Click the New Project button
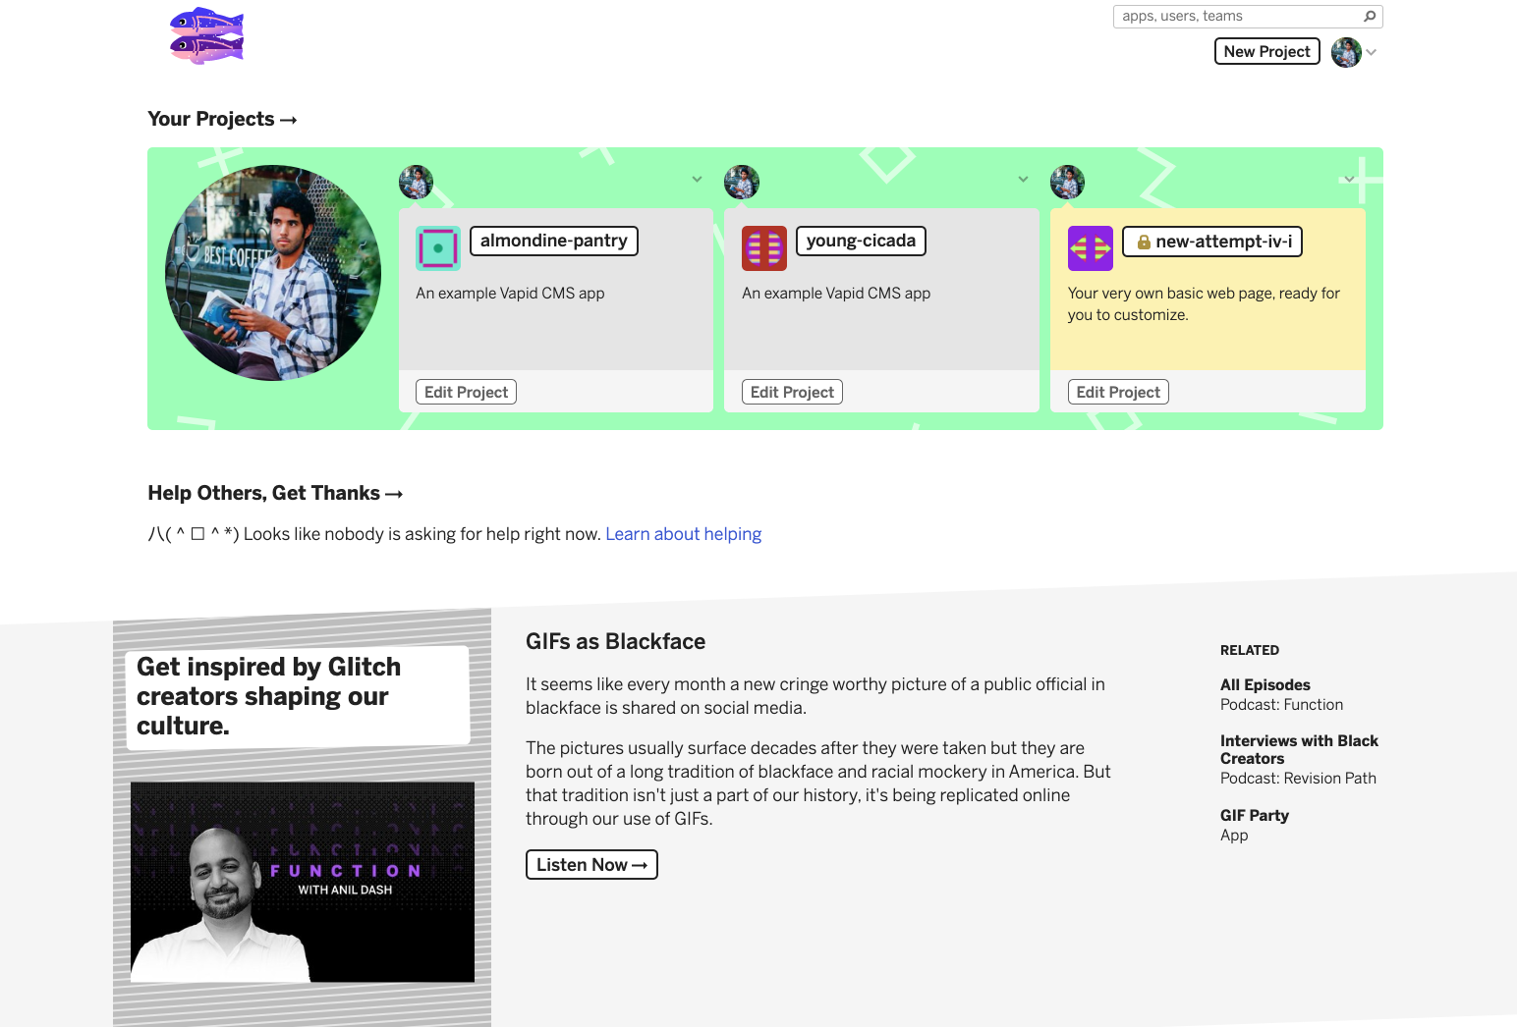 [x=1266, y=51]
